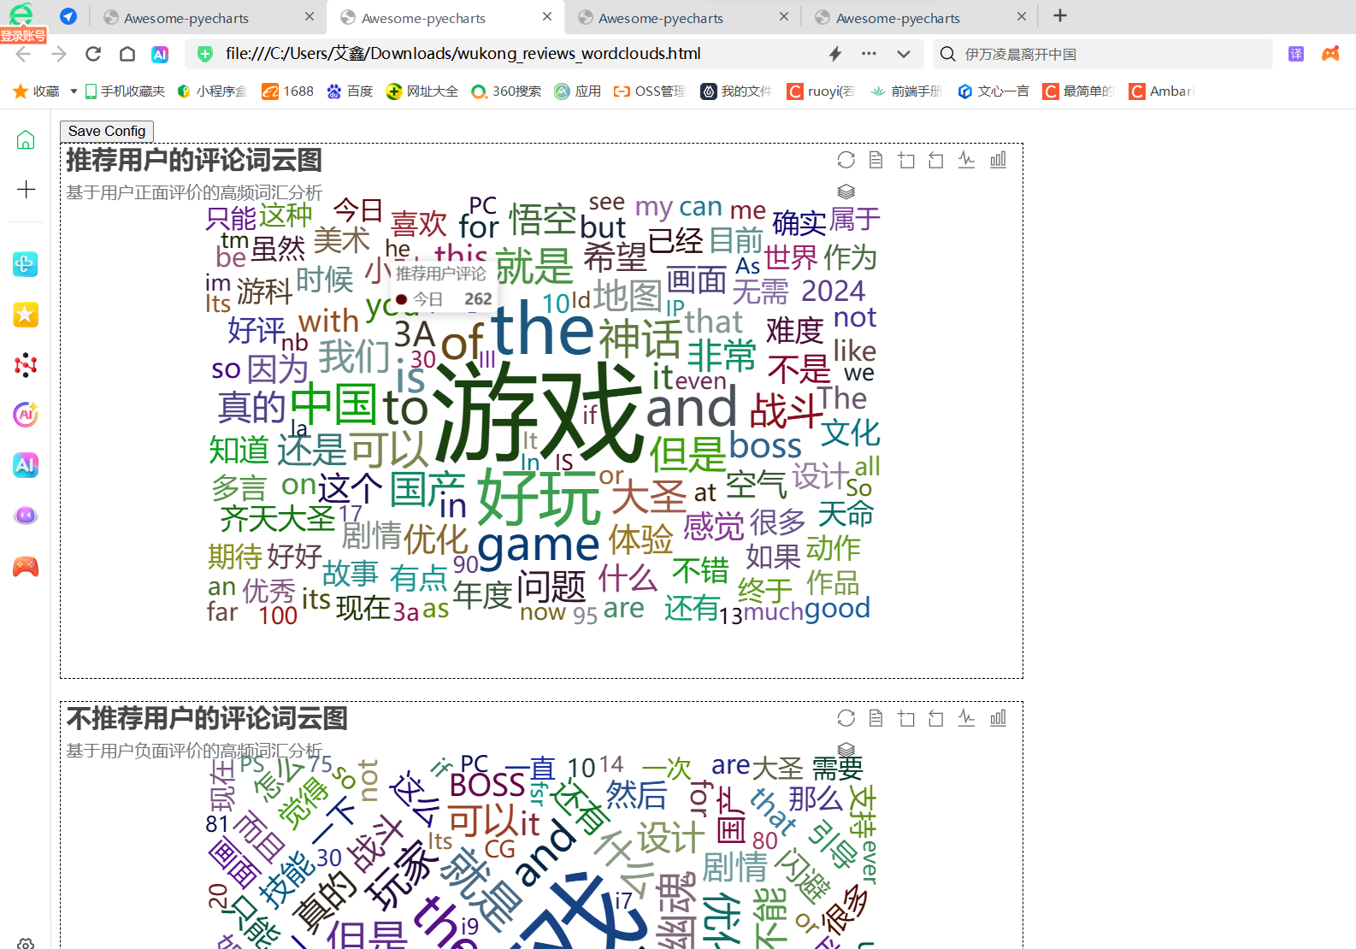The height and width of the screenshot is (949, 1356).
Task: Open the 百度 bookmark
Action: 351,91
